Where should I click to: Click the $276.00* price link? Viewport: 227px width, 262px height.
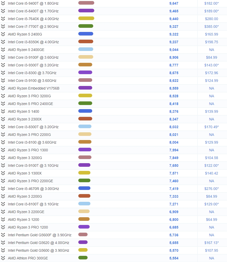[x=212, y=189]
